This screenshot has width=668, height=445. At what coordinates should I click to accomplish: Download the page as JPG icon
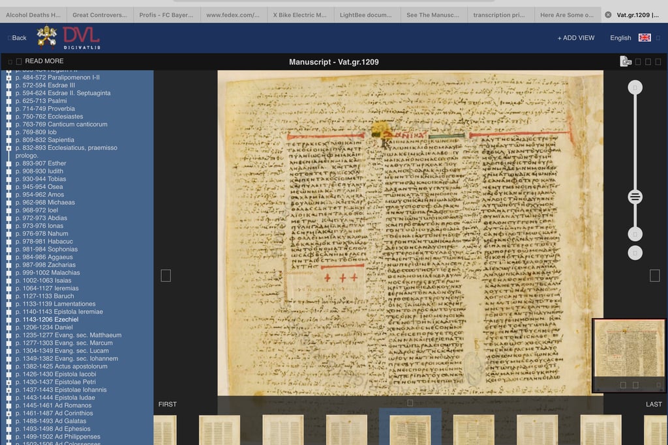pyautogui.click(x=626, y=62)
